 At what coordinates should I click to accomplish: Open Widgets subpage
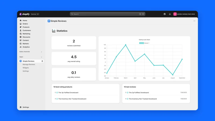(26, 68)
